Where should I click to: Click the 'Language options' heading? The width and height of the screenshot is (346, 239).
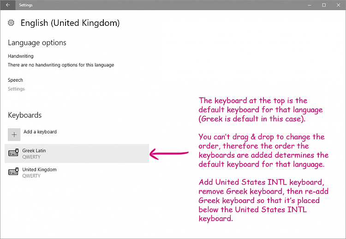(x=37, y=43)
